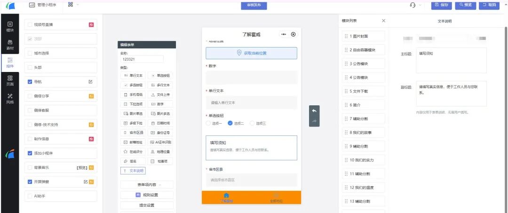
Task: Click mini-program capsule three-dots menu icon
Action: coord(284,34)
